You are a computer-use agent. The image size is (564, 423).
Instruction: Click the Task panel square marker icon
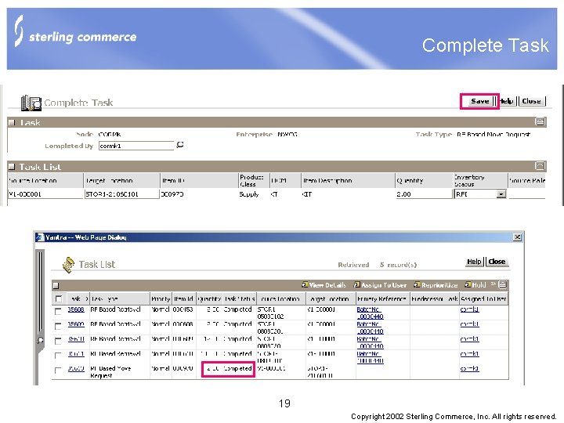(x=12, y=122)
